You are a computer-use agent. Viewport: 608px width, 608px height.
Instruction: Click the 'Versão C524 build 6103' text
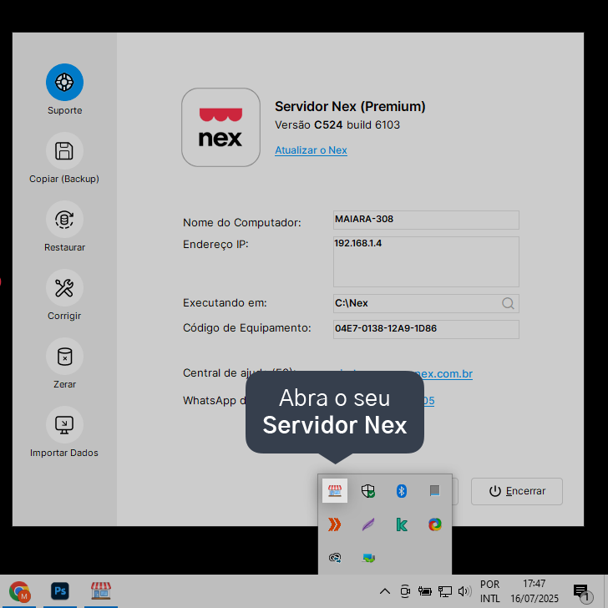337,125
